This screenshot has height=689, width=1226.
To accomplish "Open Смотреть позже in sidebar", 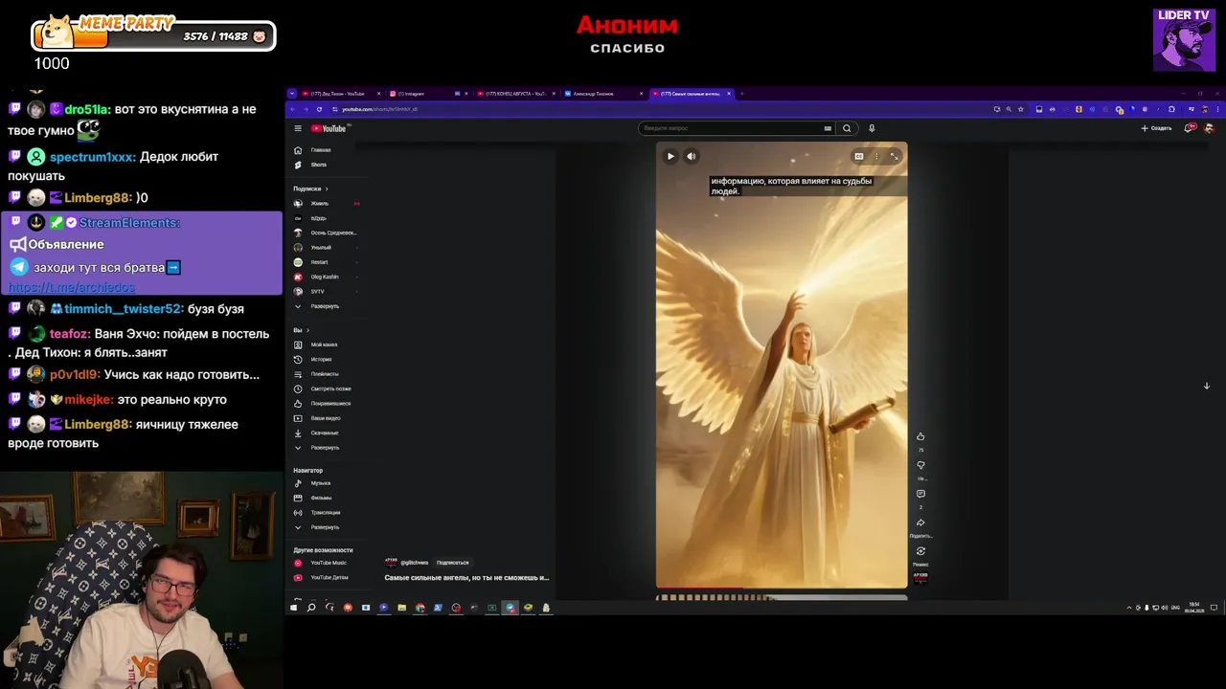I will [330, 389].
